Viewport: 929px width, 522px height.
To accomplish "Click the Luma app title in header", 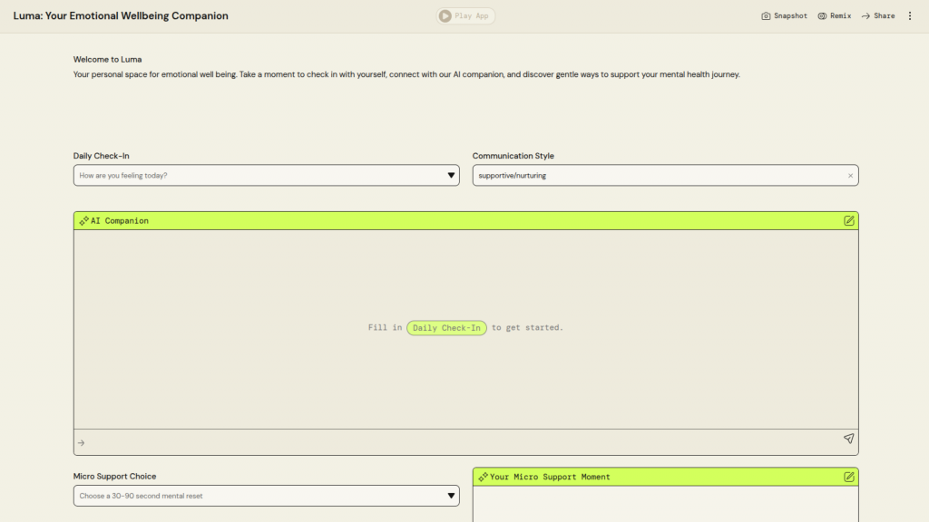I will [x=121, y=16].
